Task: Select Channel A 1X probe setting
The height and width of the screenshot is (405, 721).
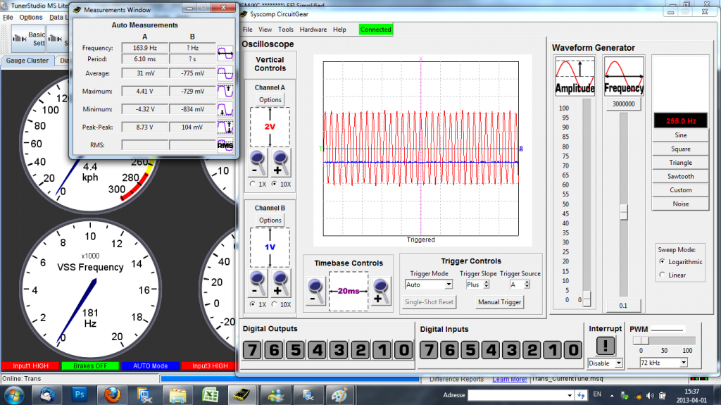Action: [253, 184]
